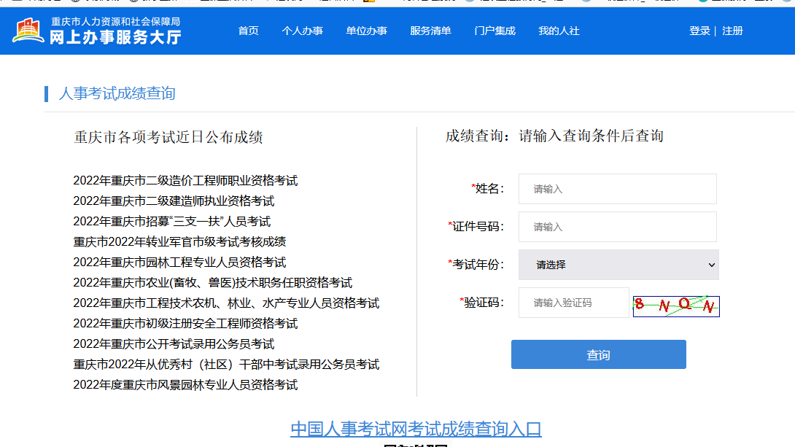Select the 服务清单 navigation item
The image size is (795, 447).
(x=431, y=31)
